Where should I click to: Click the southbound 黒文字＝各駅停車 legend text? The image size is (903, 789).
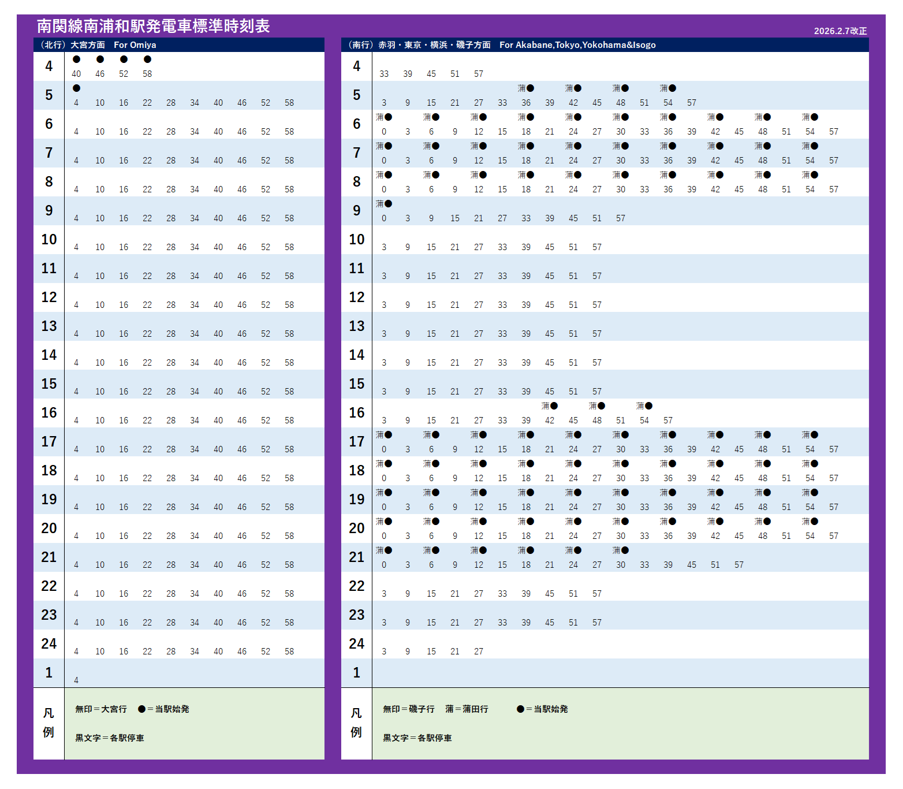click(x=417, y=738)
